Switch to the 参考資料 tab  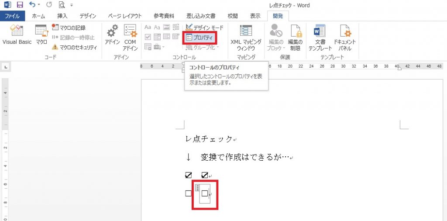tap(164, 16)
